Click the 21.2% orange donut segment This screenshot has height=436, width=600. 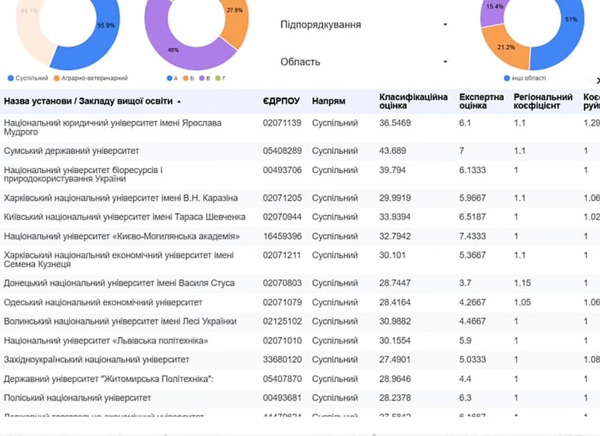[x=506, y=47]
